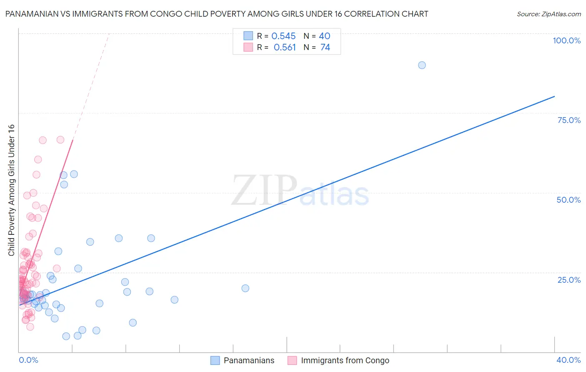Click the chart title text
The image size is (586, 372).
coord(217,14)
